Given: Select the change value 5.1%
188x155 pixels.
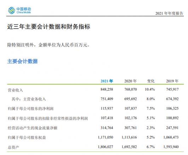Looking at the screenshot, I should pos(151,118).
